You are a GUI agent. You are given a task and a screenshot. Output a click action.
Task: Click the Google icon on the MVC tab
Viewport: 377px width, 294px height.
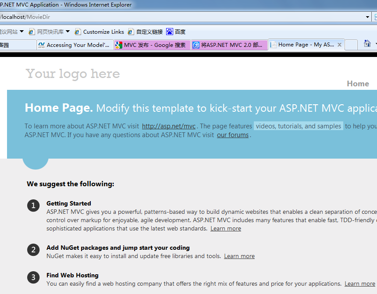coord(119,45)
